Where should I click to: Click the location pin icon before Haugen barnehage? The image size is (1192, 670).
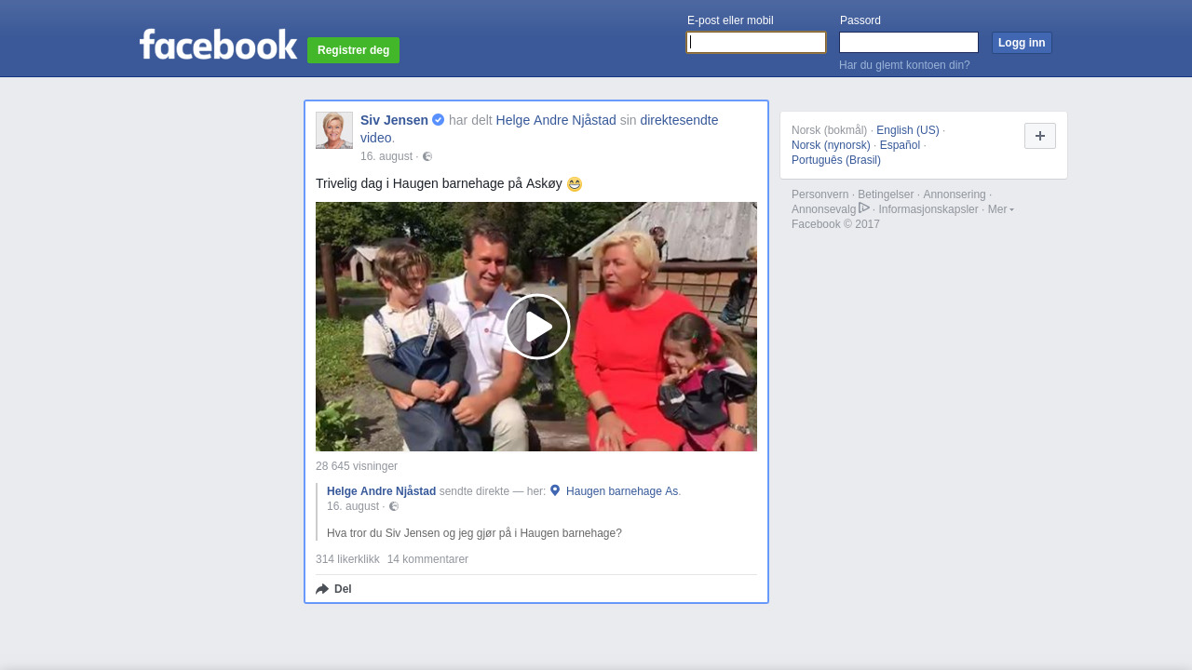[x=555, y=490]
